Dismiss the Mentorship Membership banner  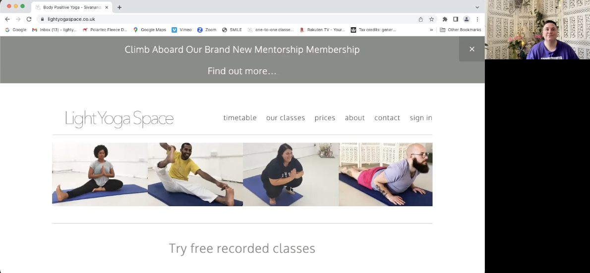point(472,49)
